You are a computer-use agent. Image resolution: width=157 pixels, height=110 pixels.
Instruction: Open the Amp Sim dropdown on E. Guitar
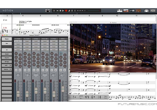pyautogui.click(x=18, y=41)
